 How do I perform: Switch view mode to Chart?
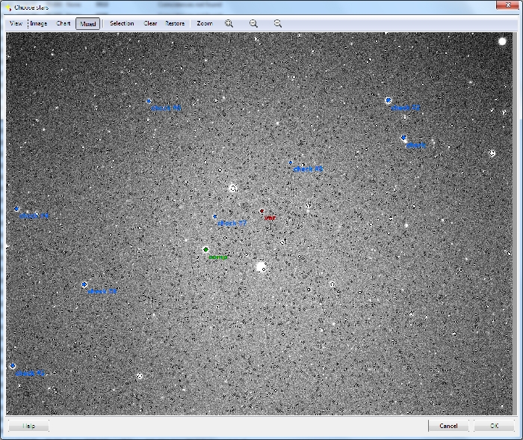pyautogui.click(x=64, y=23)
